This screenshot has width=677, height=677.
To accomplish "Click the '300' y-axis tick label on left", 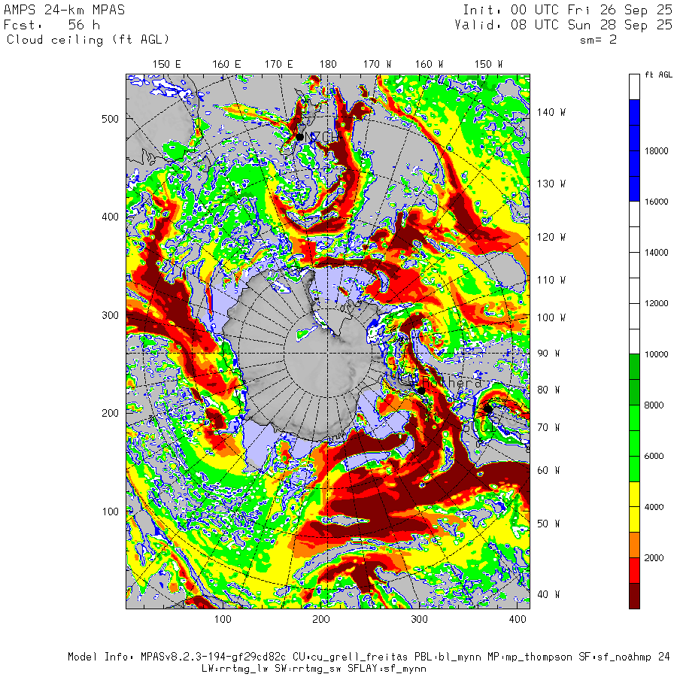I will pos(110,315).
